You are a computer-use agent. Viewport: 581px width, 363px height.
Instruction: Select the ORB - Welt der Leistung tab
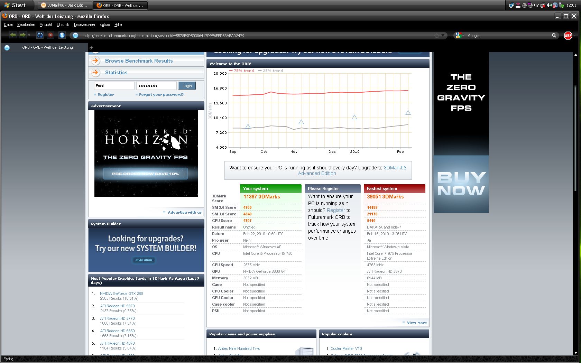pos(44,47)
